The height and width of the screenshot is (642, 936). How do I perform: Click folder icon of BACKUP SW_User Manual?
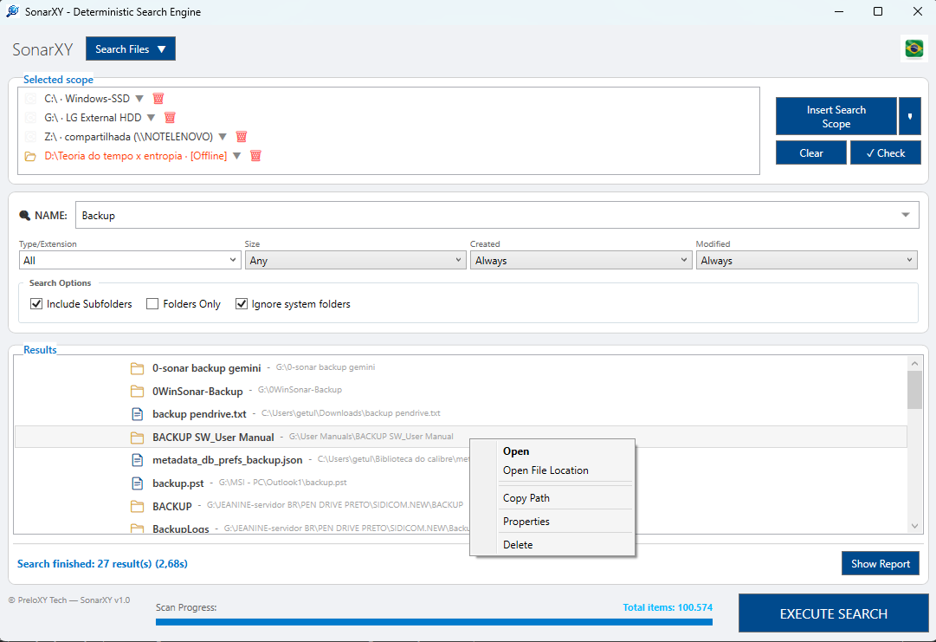pos(138,438)
